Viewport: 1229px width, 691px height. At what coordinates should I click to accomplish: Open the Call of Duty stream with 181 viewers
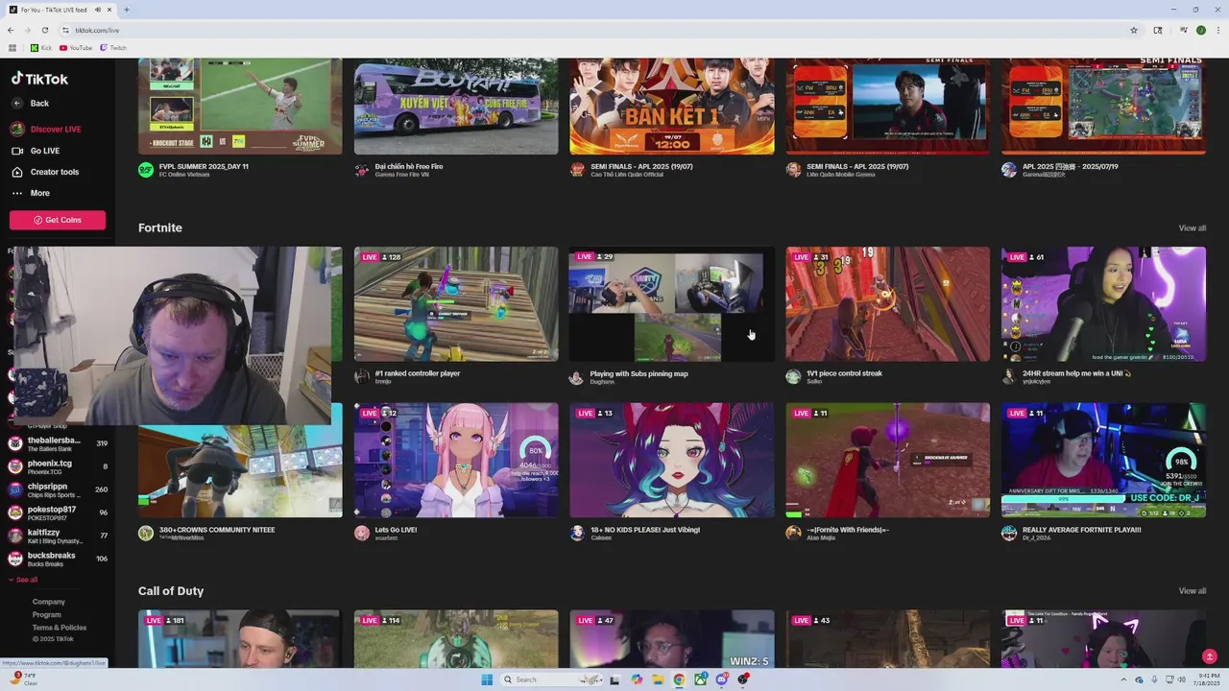[240, 639]
